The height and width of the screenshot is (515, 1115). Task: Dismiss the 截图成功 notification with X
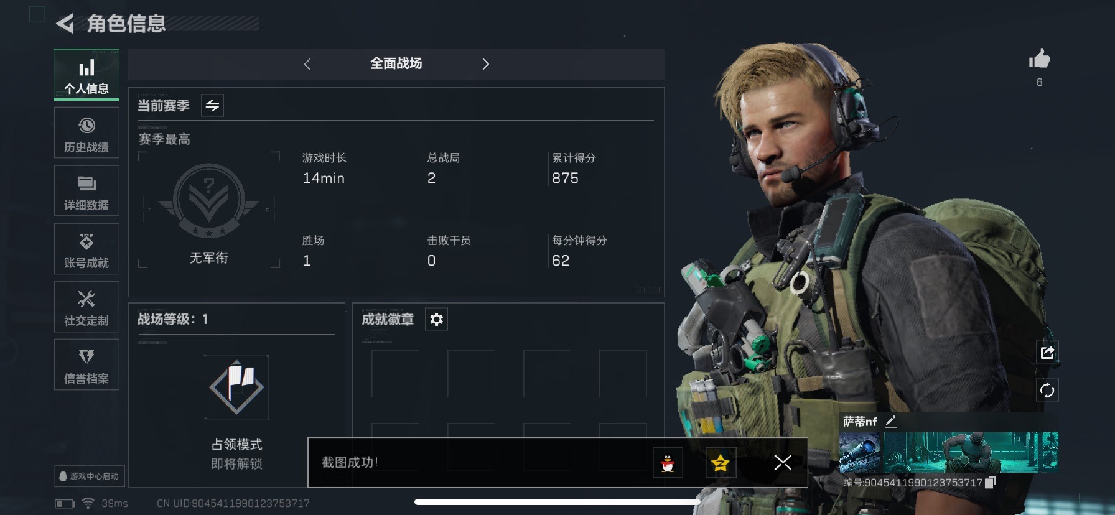tap(783, 463)
